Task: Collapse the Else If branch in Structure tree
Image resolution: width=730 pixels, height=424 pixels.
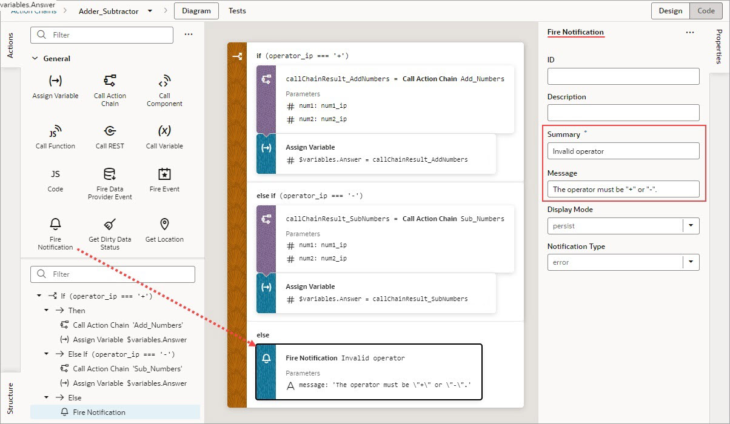Action: (x=45, y=354)
